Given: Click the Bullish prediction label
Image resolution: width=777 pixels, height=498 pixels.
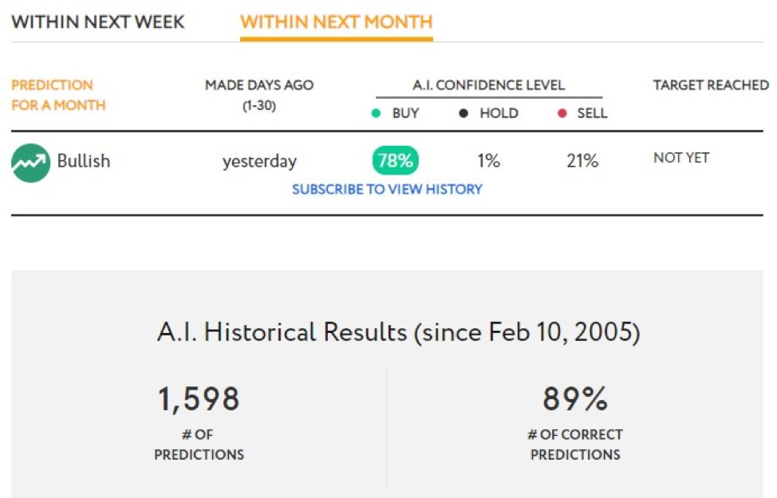Looking at the screenshot, I should 84,161.
